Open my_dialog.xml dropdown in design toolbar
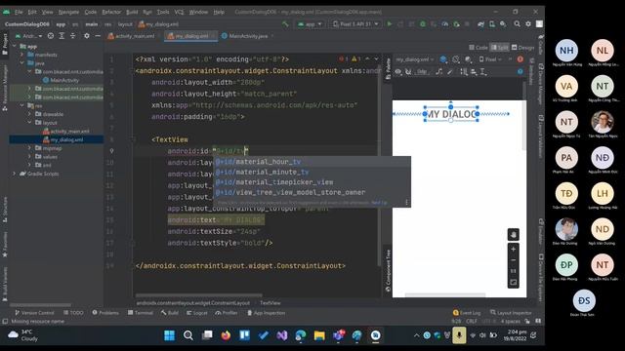The image size is (625, 351). coord(414,59)
